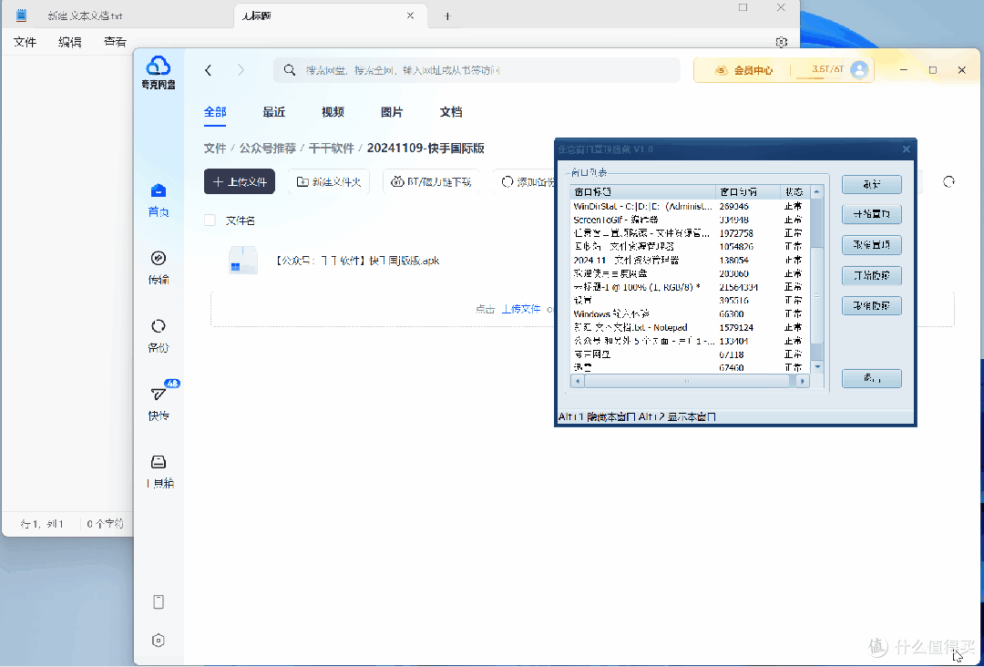Click the 开始置顶 button
Viewport: 984px width, 667px height.
click(872, 214)
